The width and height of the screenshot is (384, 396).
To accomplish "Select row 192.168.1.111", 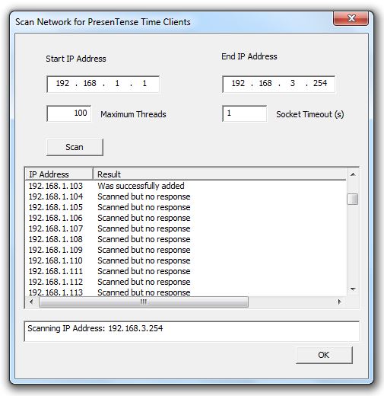I will coord(186,271).
